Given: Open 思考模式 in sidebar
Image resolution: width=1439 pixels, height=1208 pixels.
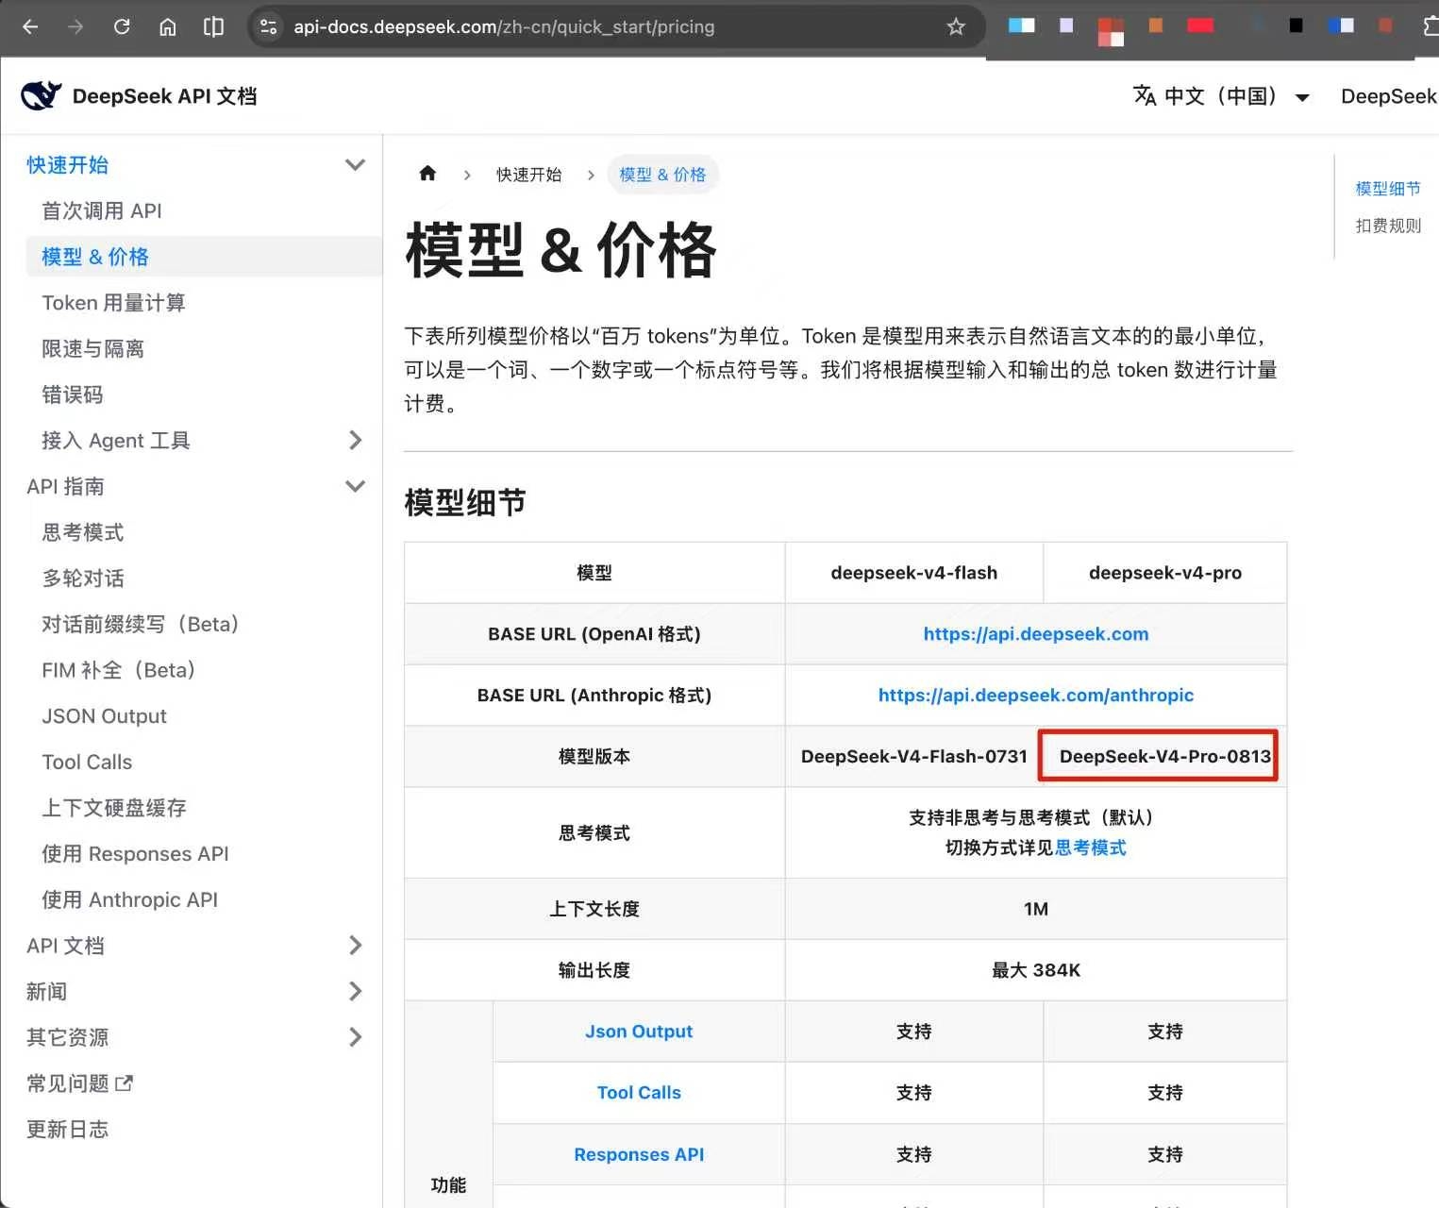Looking at the screenshot, I should click(x=83, y=532).
